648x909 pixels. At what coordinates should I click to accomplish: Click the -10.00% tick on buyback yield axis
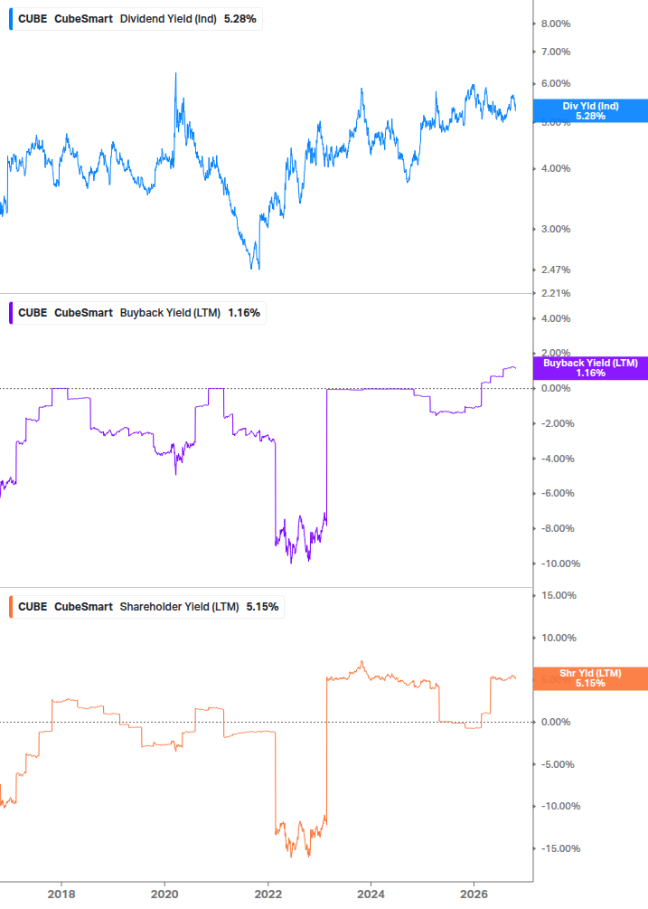pos(560,563)
